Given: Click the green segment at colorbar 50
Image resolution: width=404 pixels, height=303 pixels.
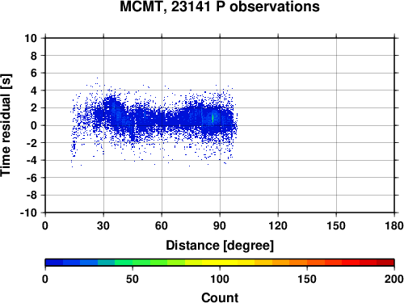Looking at the screenshot, I should pyautogui.click(x=133, y=263).
